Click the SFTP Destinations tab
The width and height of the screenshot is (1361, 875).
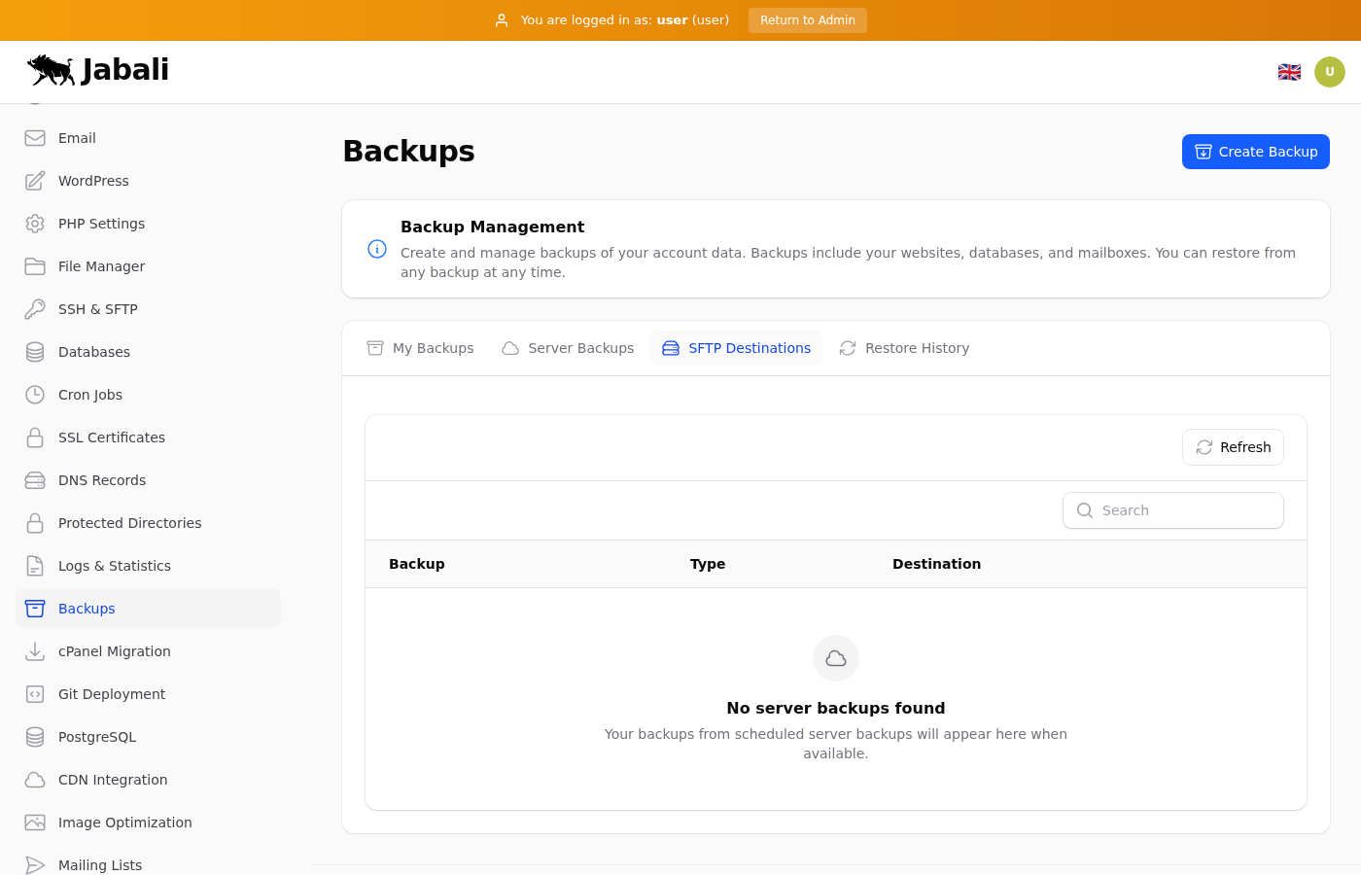[736, 348]
